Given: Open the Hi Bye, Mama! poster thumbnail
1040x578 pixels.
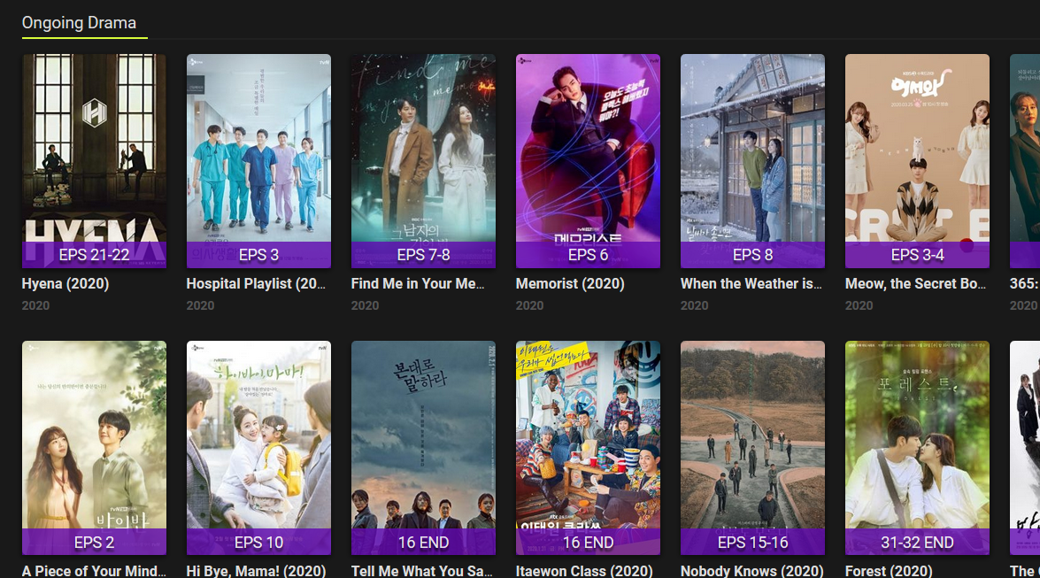Looking at the screenshot, I should 258,447.
